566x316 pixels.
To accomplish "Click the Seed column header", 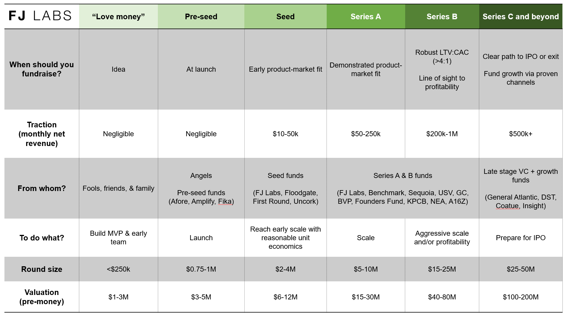I will pos(286,17).
